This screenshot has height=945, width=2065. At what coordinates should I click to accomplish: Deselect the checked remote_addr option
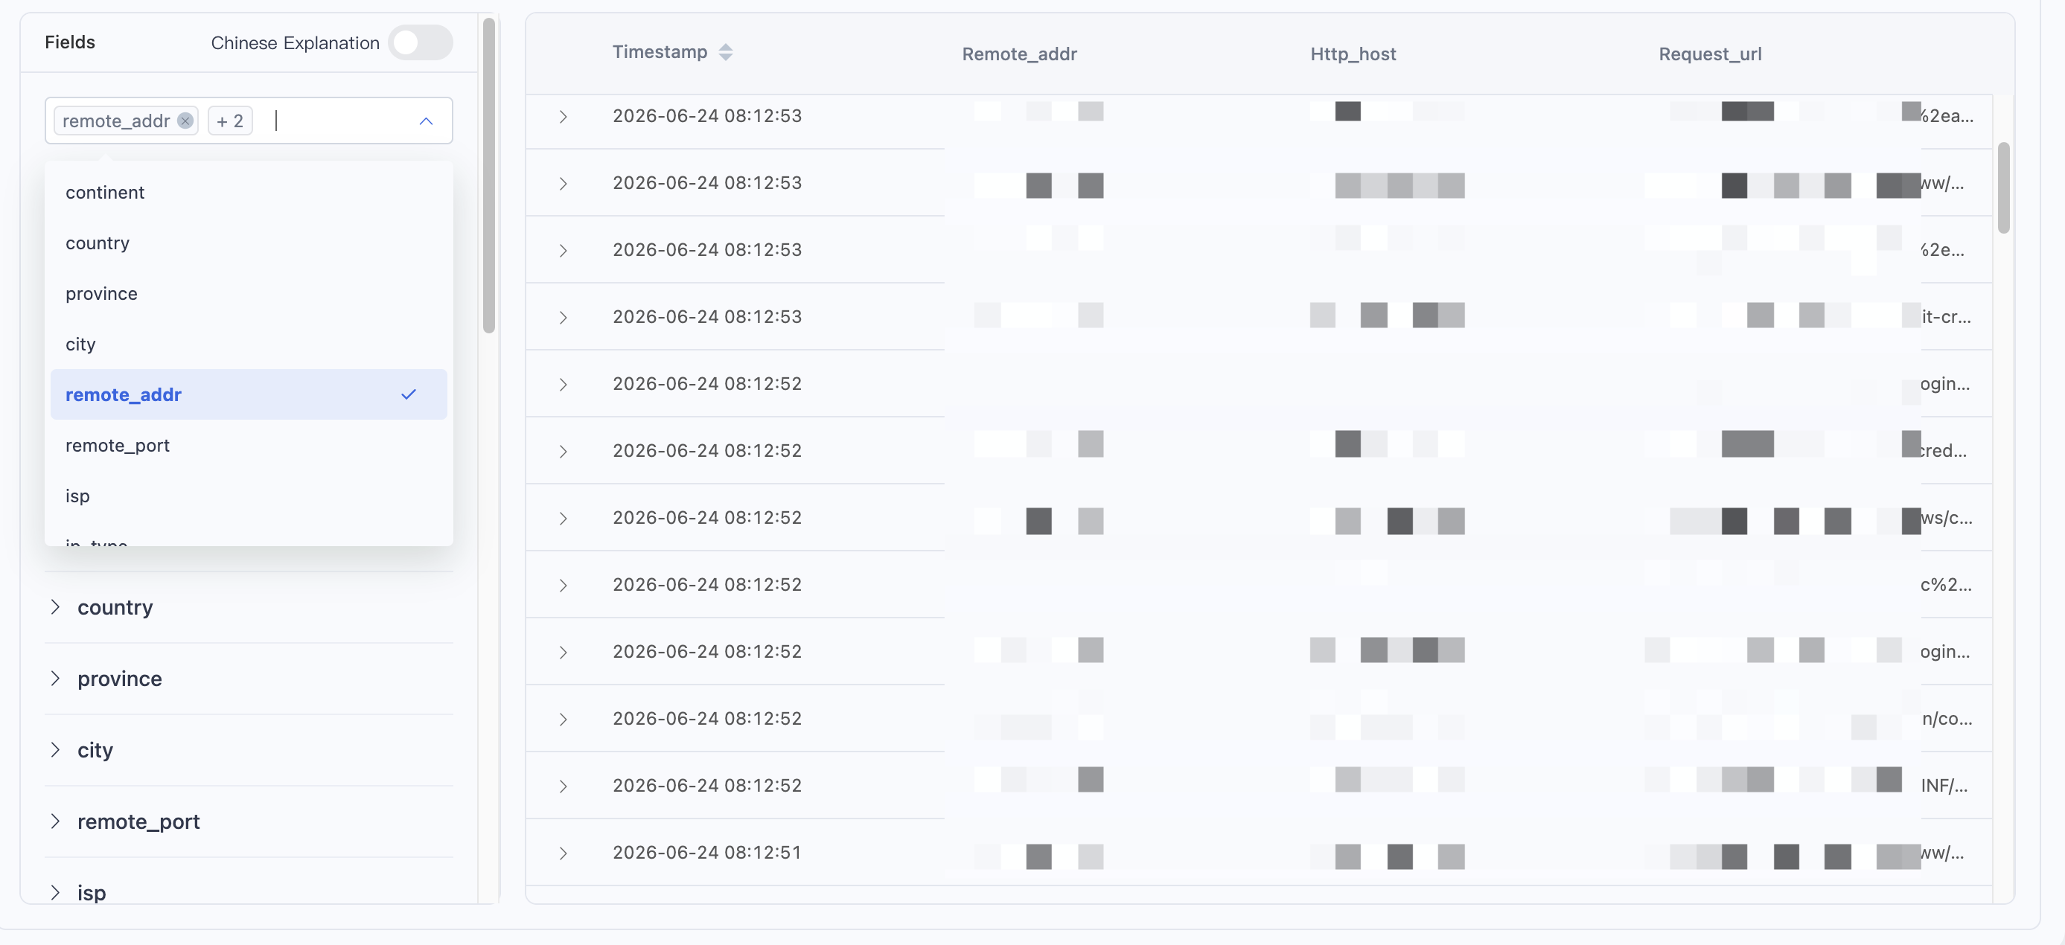pyautogui.click(x=249, y=394)
